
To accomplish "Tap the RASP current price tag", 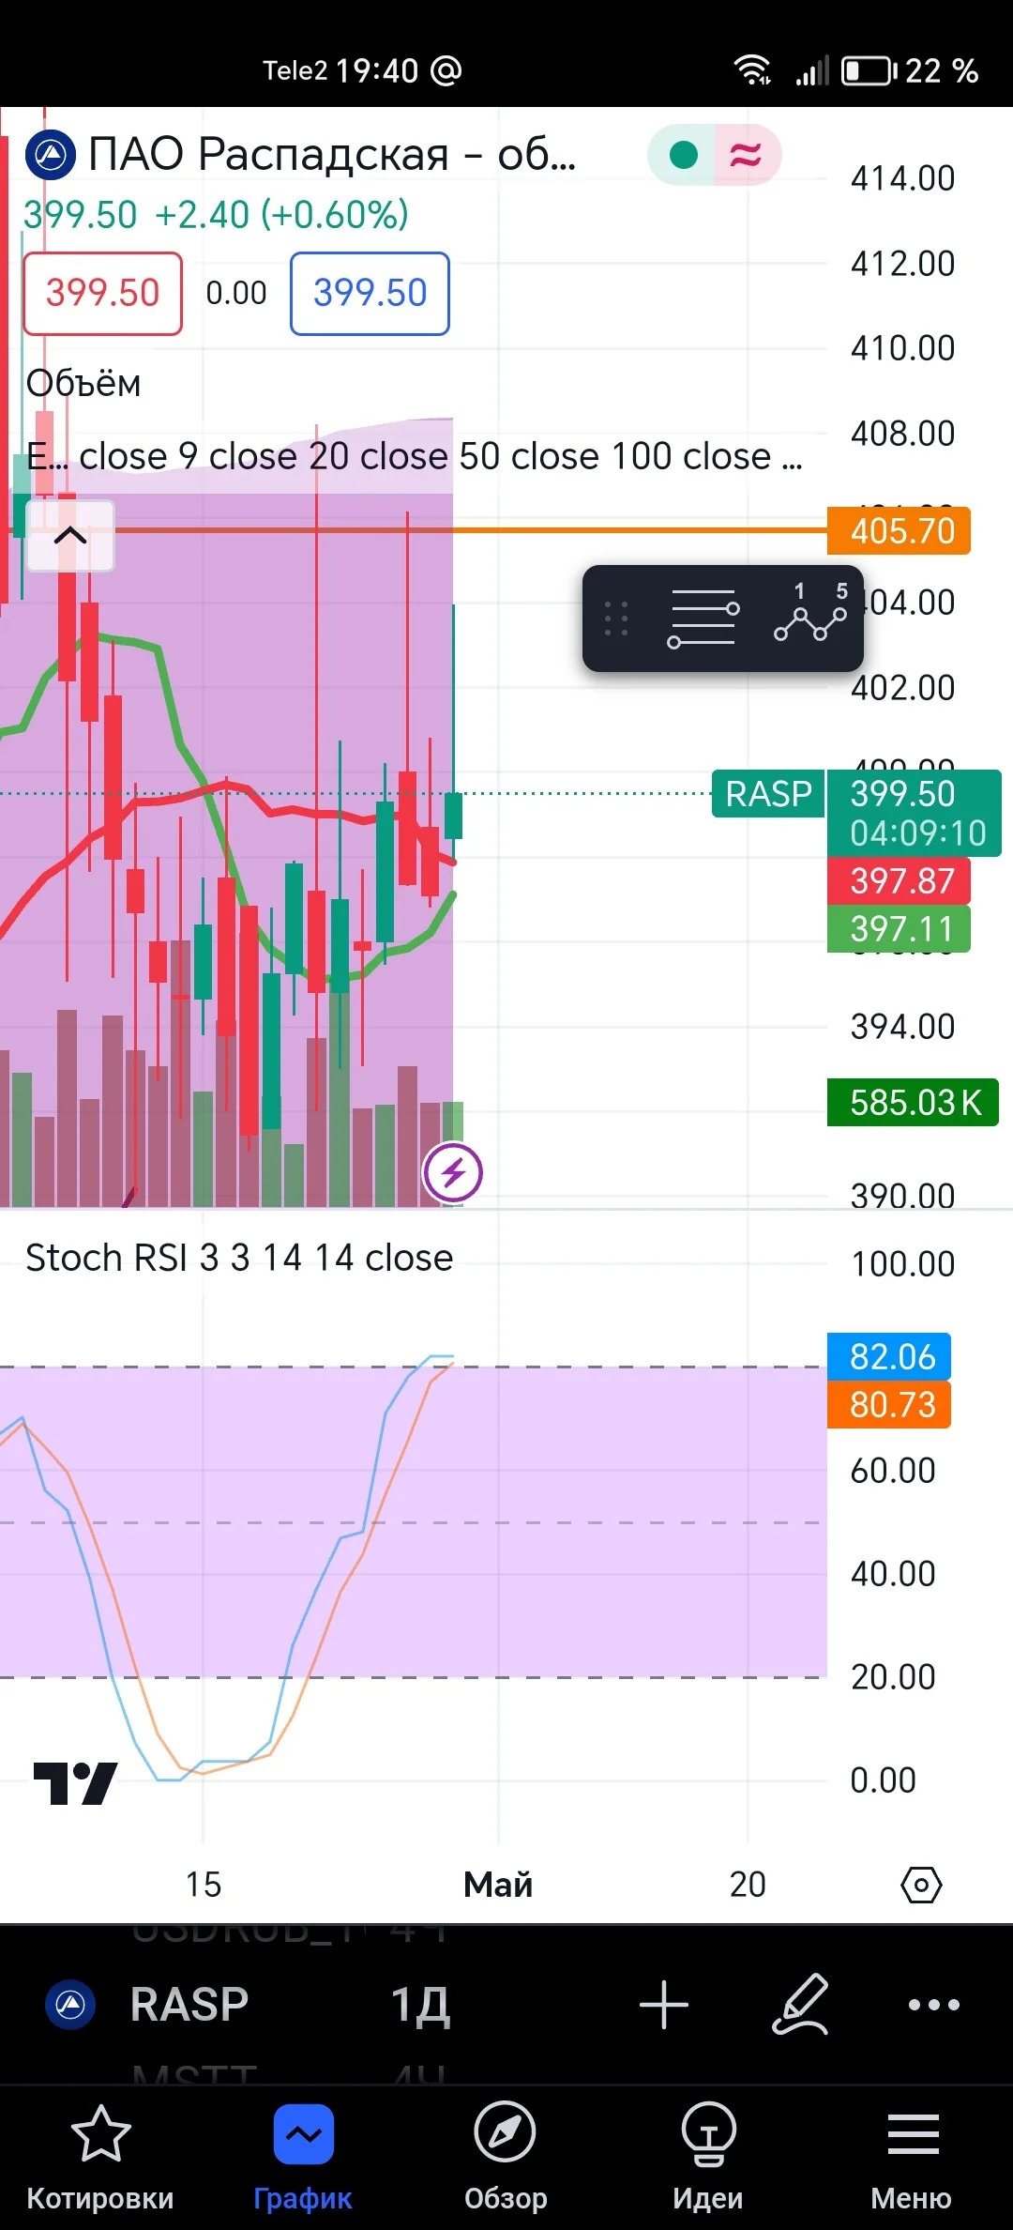I will (x=768, y=794).
